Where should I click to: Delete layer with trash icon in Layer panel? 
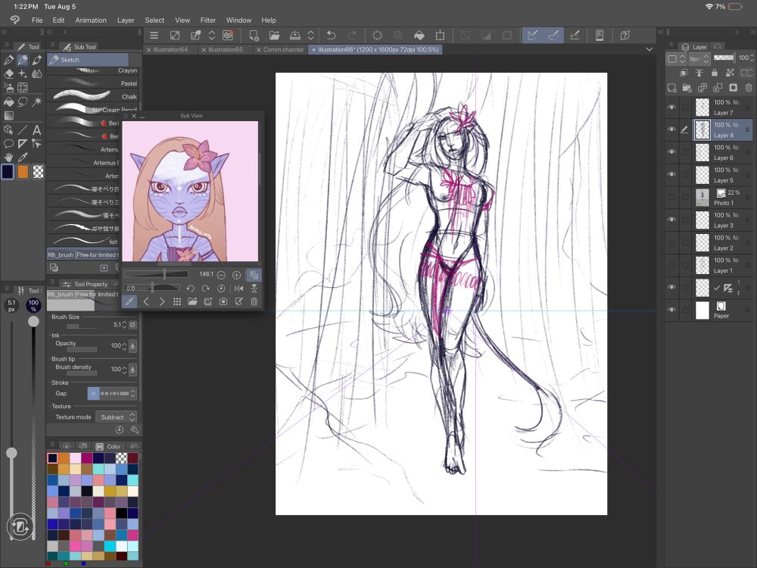(749, 87)
